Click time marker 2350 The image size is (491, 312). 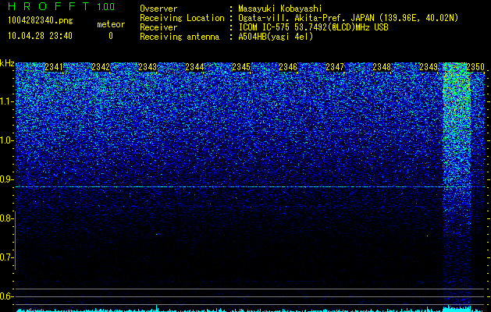click(x=475, y=67)
